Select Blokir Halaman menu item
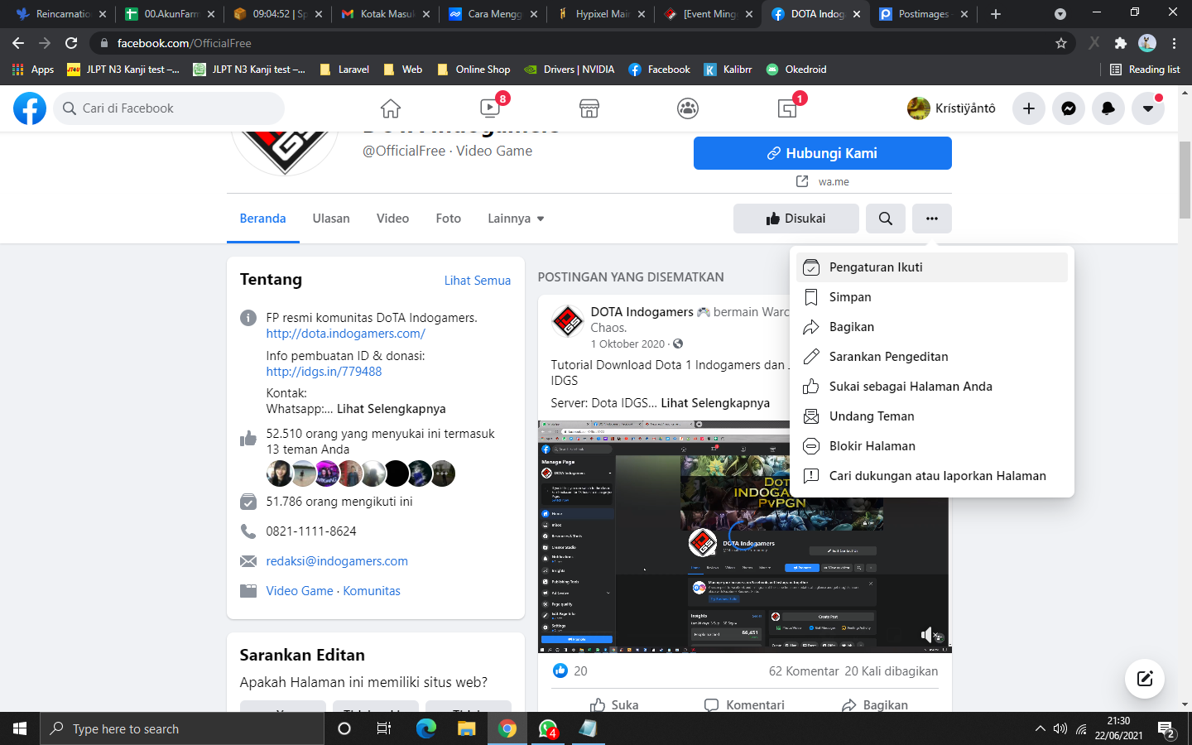The height and width of the screenshot is (745, 1192). (932, 446)
